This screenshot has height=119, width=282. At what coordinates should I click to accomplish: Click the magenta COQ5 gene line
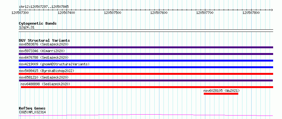(146, 115)
